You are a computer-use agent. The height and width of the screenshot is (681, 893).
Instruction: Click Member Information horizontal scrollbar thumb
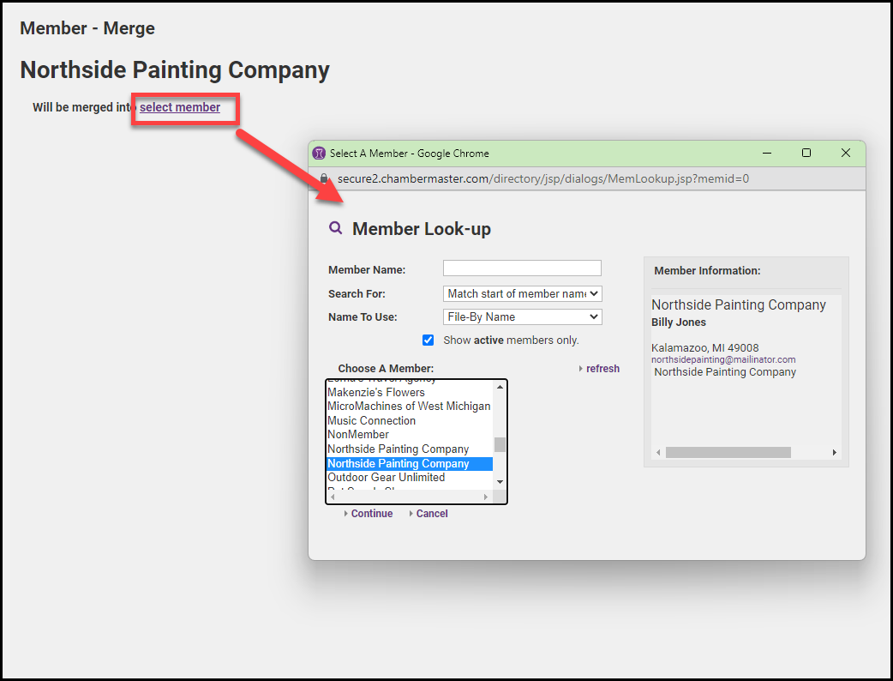pos(728,453)
